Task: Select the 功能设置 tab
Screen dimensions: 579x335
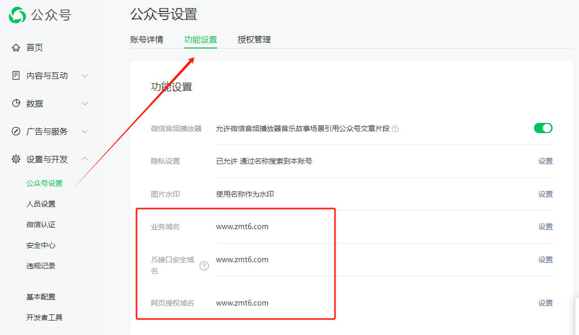Action: pyautogui.click(x=201, y=39)
